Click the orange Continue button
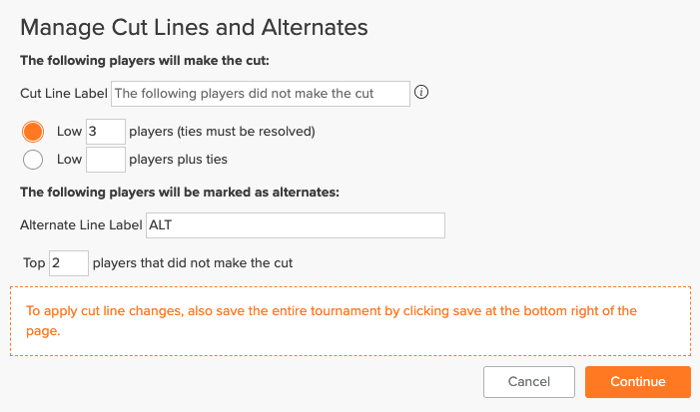700x412 pixels. (638, 382)
